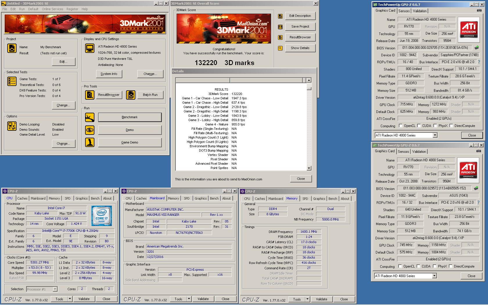Enable DirectCompute checkbox in bottom GPU-Z

click(x=451, y=266)
